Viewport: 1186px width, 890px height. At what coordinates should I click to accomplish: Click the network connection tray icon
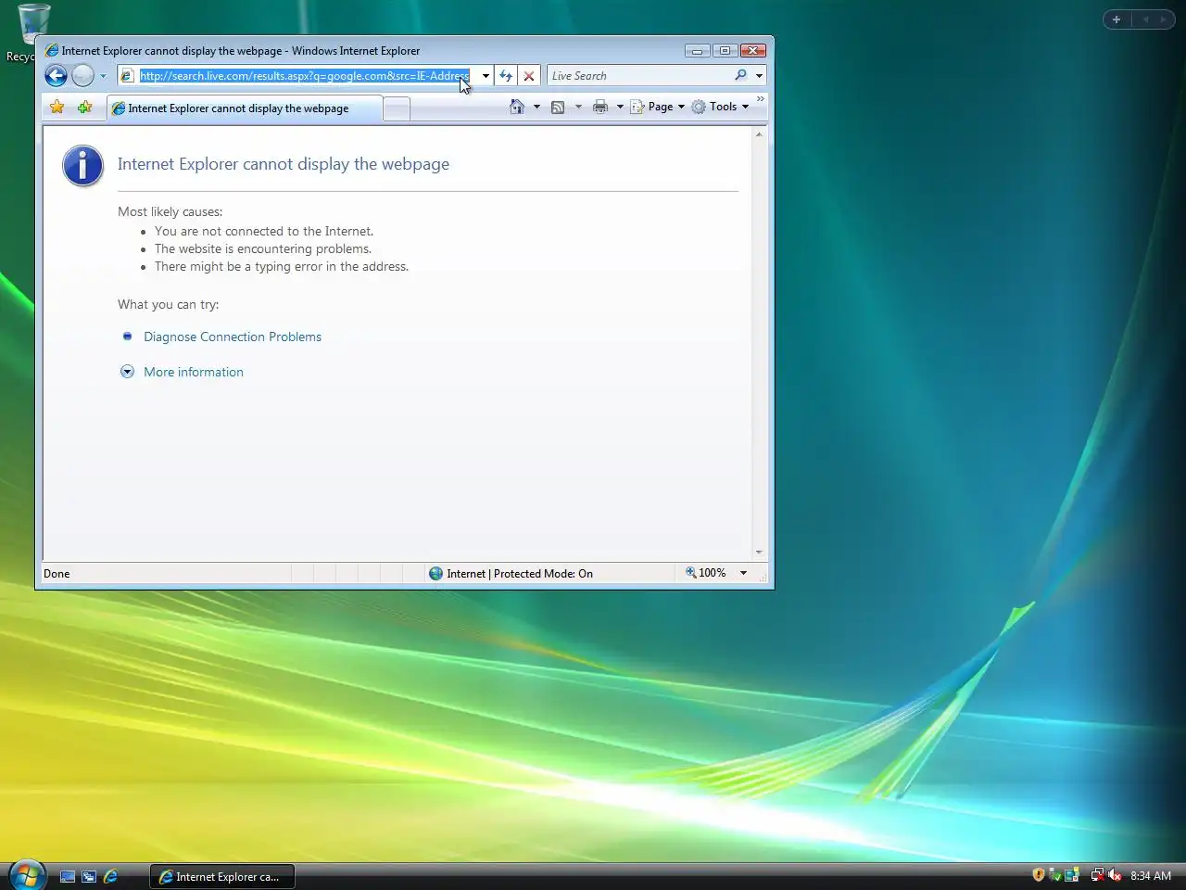(x=1097, y=875)
